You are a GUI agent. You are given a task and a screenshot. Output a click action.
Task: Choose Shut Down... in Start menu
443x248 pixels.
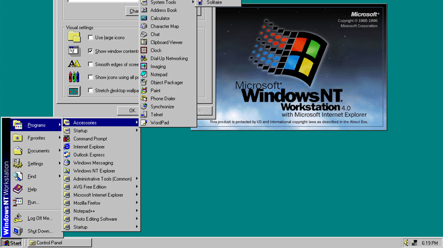pos(36,231)
